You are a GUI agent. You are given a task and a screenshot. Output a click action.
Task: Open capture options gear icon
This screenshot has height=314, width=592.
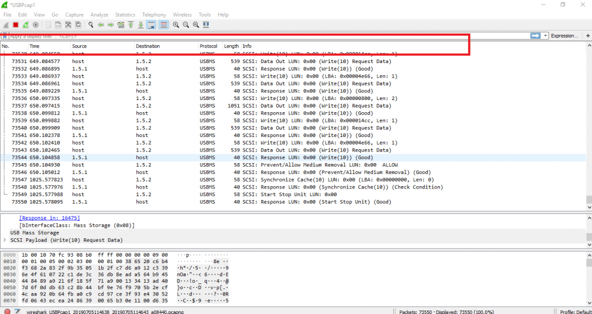[36, 25]
